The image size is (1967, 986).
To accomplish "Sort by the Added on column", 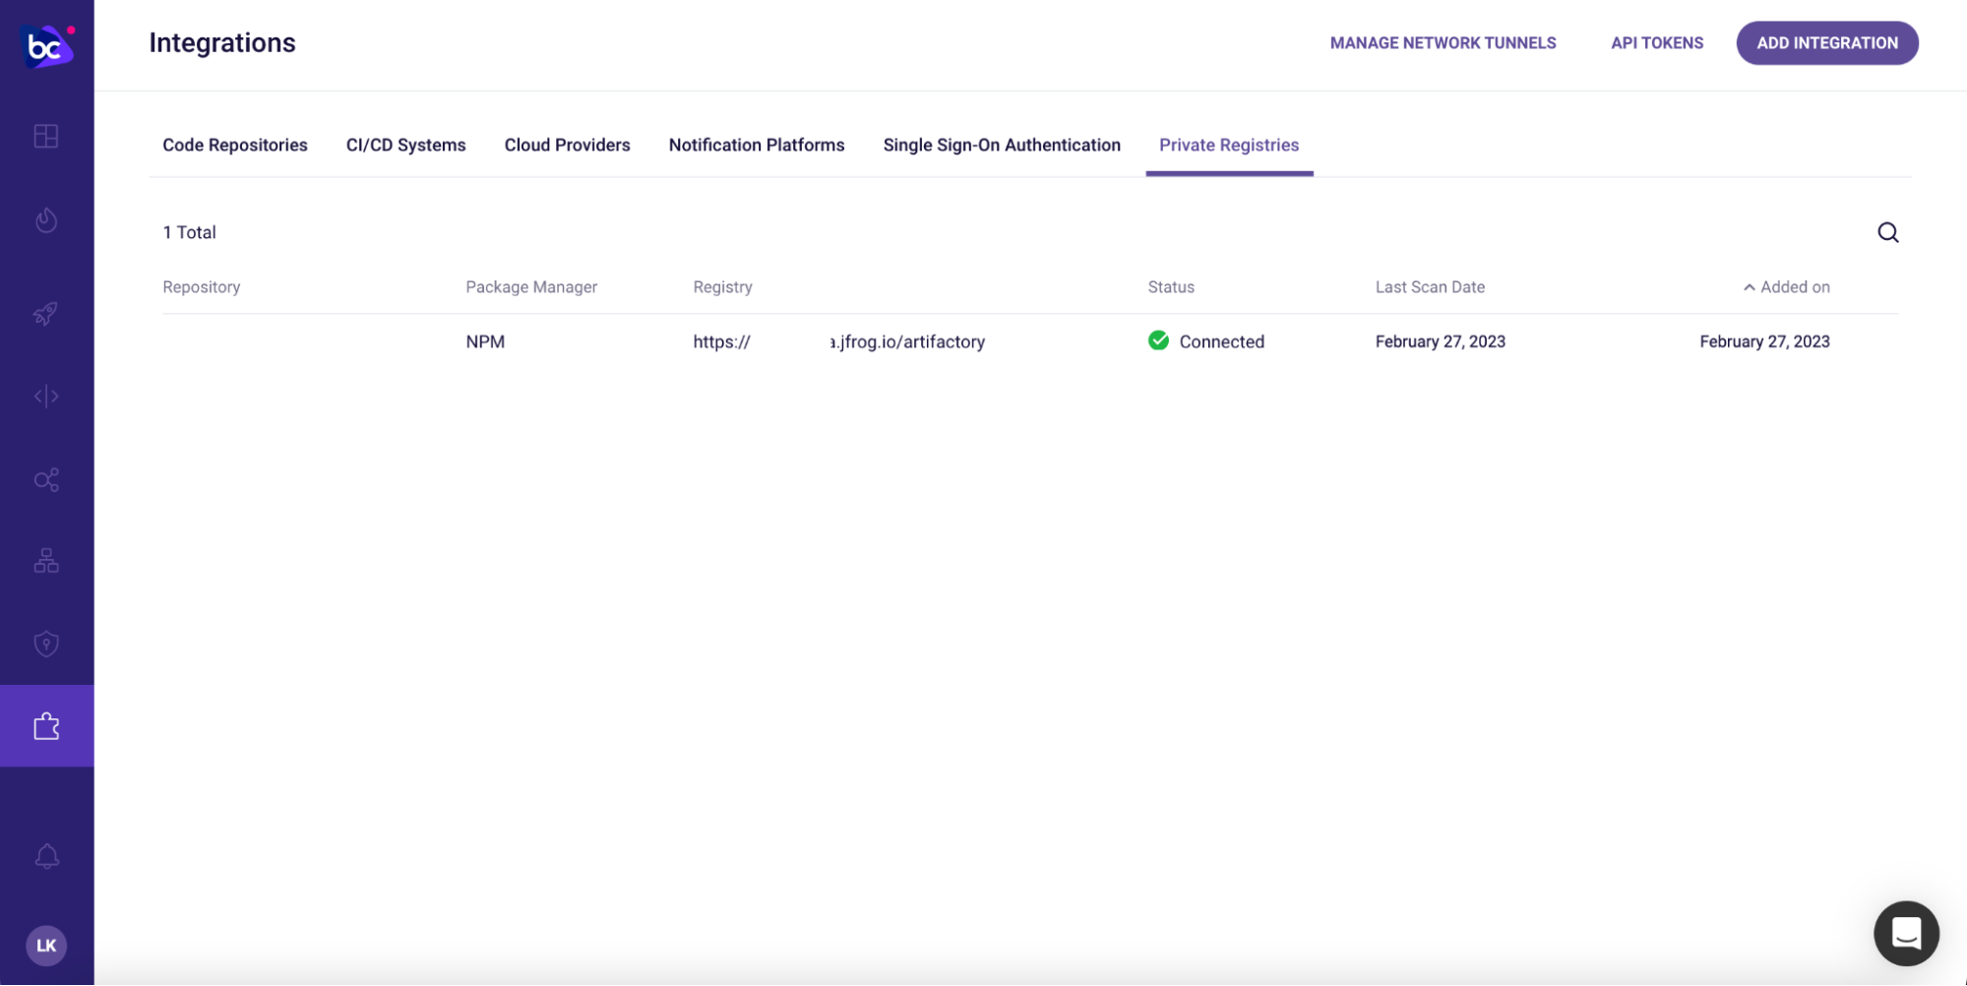I will click(1786, 287).
